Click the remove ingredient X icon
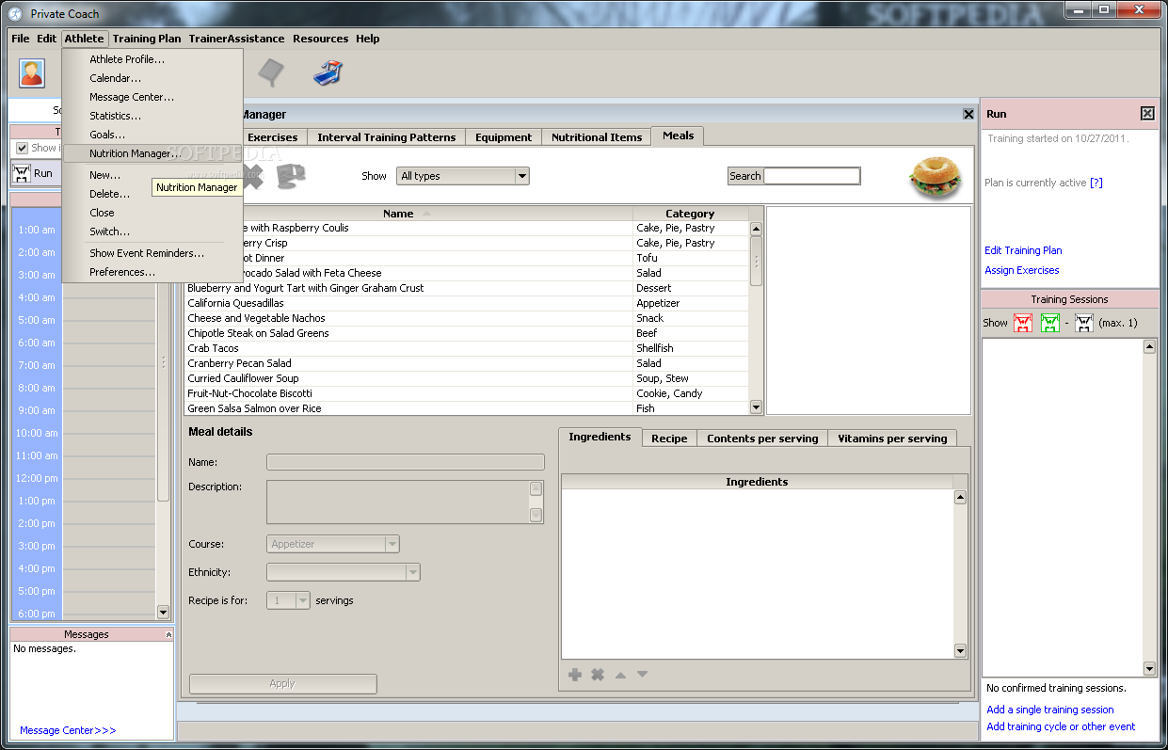This screenshot has width=1168, height=750. (598, 675)
